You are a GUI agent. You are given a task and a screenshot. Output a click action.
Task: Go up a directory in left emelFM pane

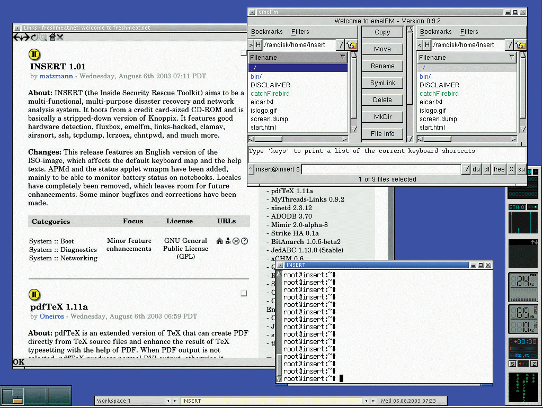click(x=352, y=44)
